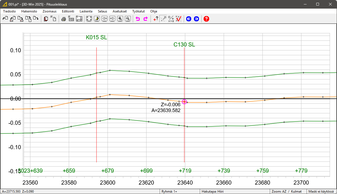Screen dimensions: 337x194
Task: Click the magenta circled point on orange line
Action: click(184, 102)
